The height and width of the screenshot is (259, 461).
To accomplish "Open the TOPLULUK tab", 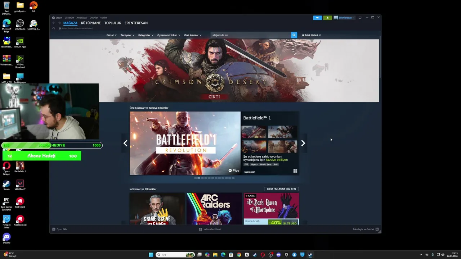I will click(113, 23).
